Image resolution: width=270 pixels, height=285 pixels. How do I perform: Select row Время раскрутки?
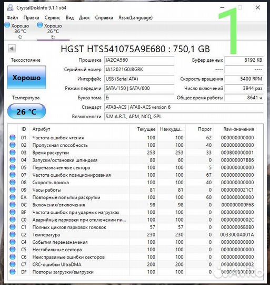click(x=132, y=153)
